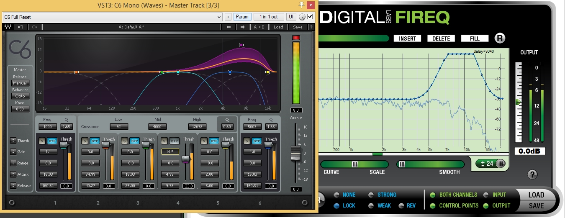
Task: Solo band 5 with its S button
Action: [204, 141]
